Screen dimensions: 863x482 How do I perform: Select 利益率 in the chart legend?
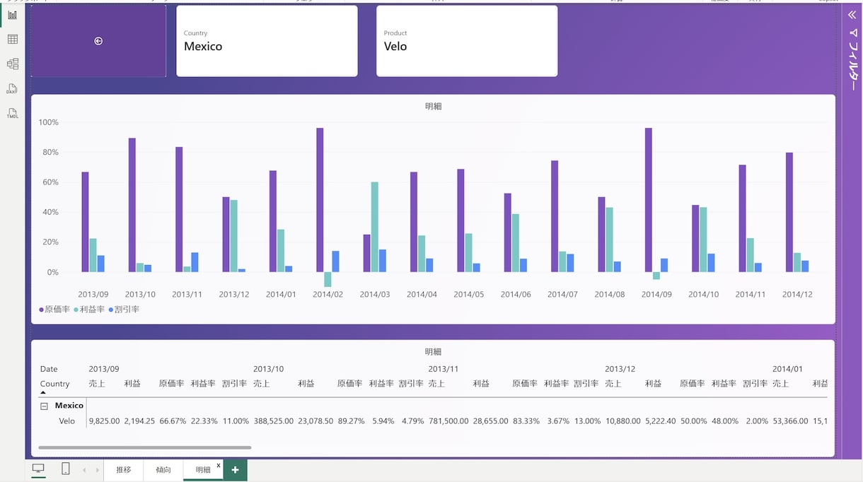pos(89,310)
